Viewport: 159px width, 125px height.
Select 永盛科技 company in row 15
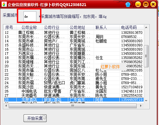(28, 45)
